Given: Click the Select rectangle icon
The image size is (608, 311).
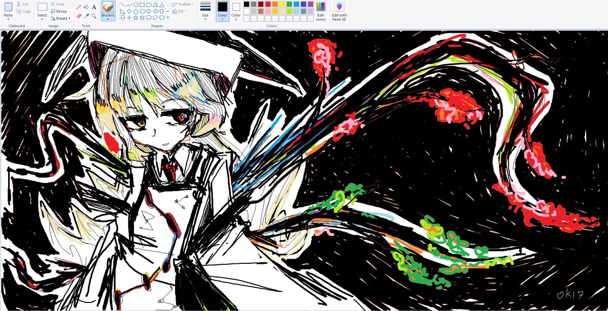Looking at the screenshot, I should (42, 7).
